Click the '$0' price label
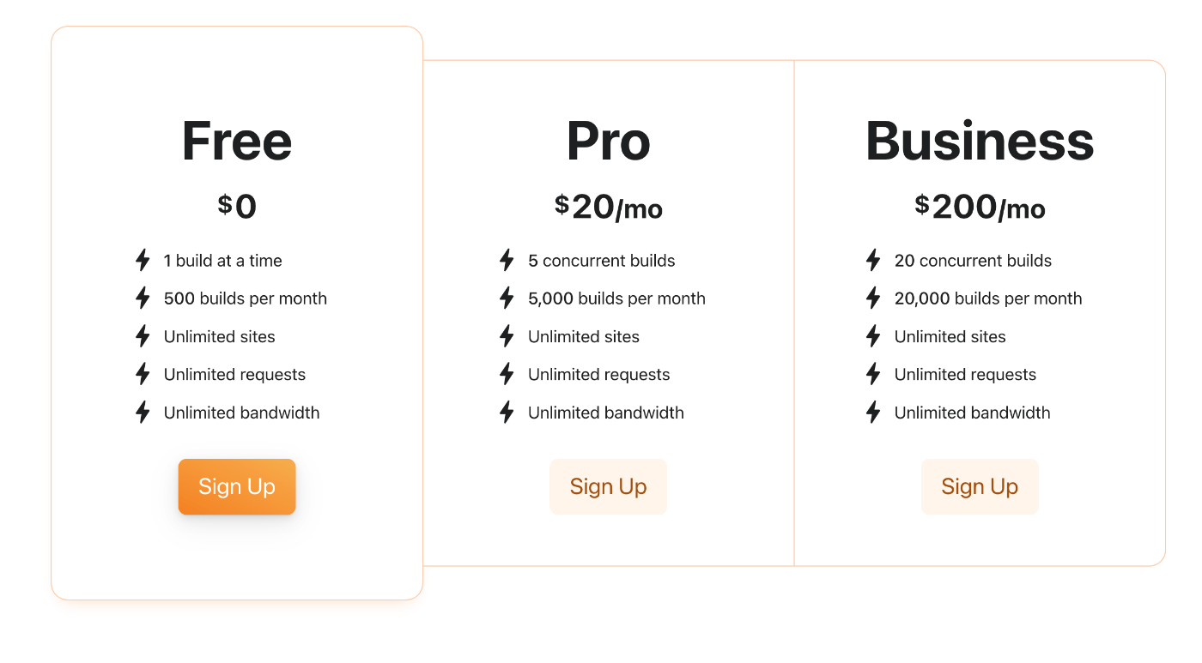Screen dimensions: 1202x663 point(237,206)
